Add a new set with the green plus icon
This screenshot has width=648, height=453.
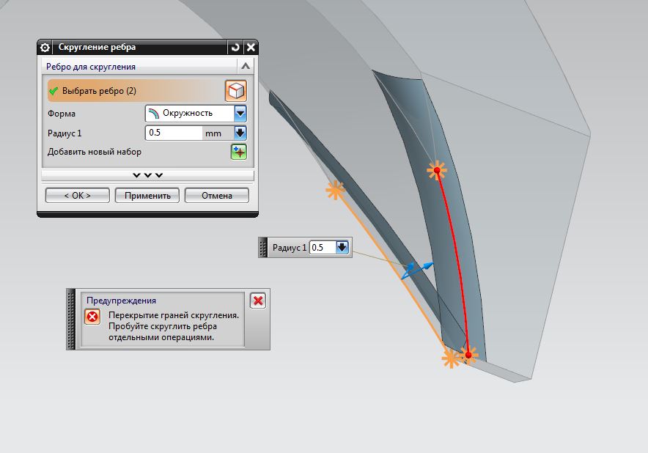pyautogui.click(x=238, y=152)
